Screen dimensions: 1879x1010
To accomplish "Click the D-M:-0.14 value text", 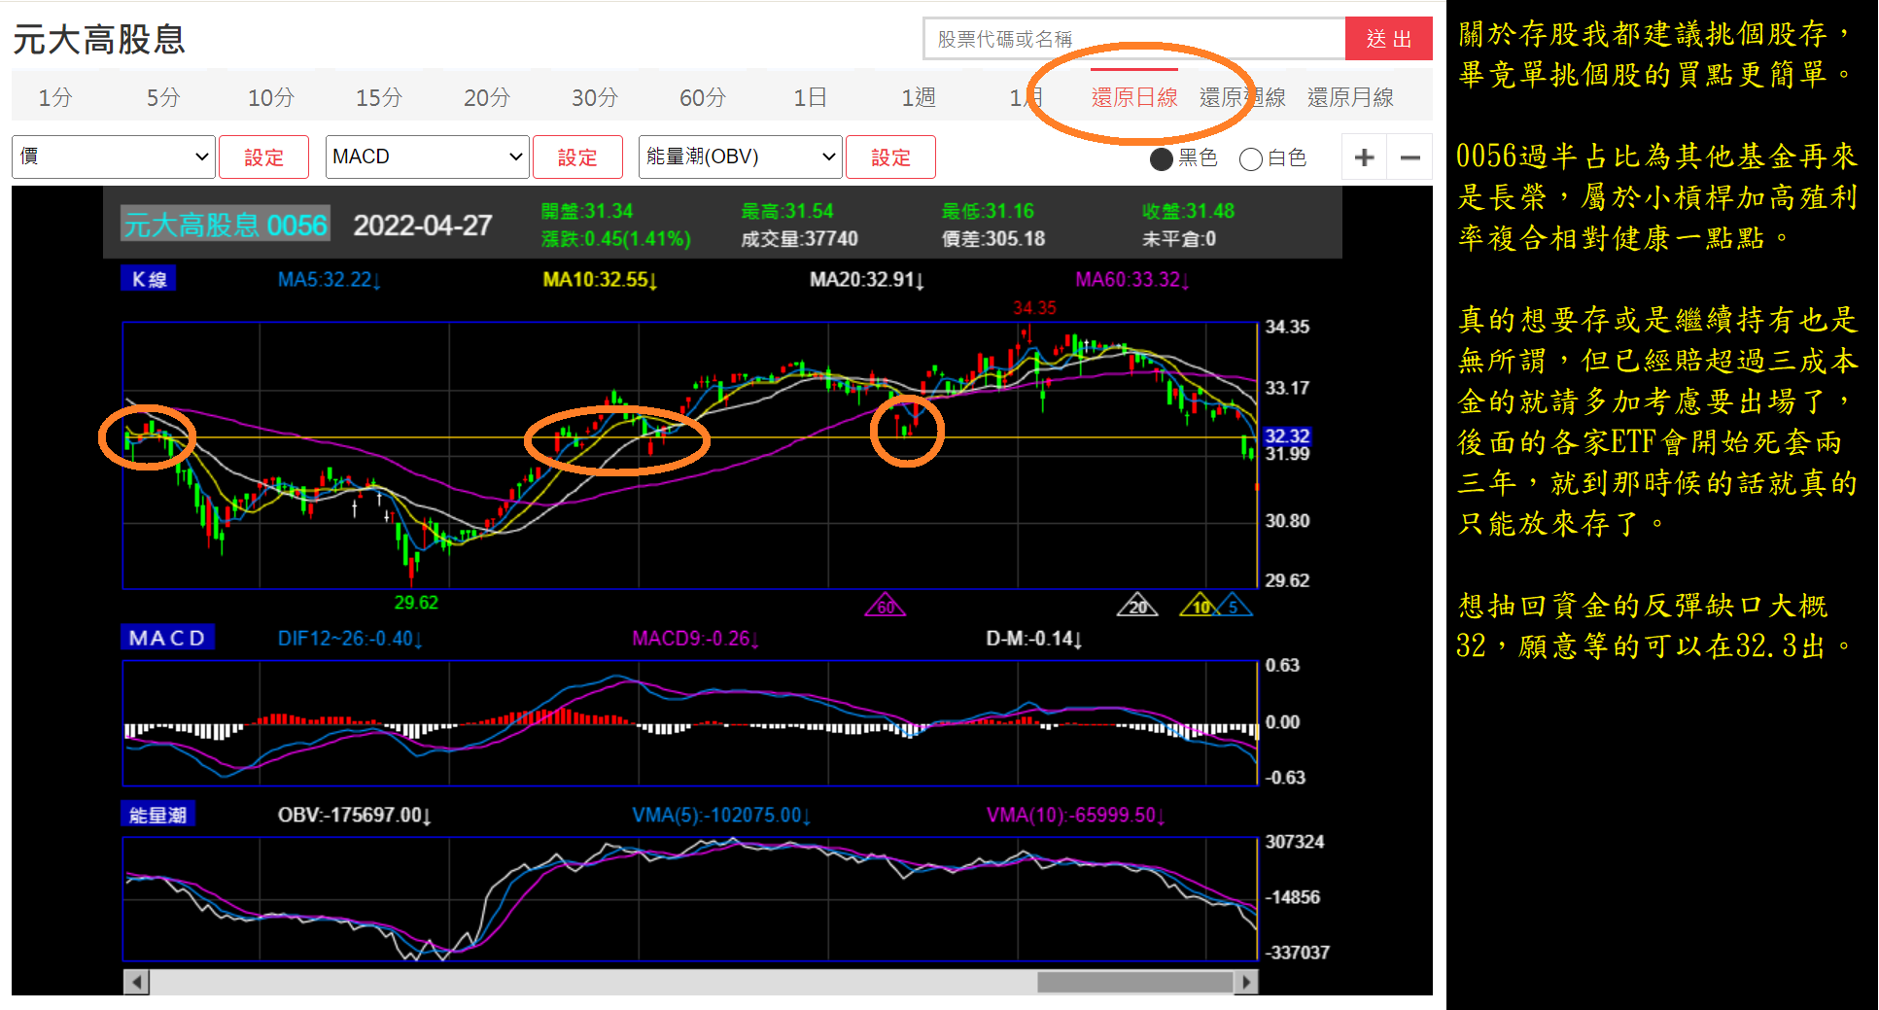I will click(1034, 639).
